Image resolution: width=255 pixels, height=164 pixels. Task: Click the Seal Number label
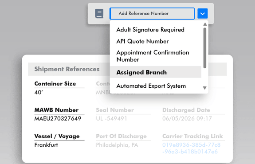tap(115, 110)
